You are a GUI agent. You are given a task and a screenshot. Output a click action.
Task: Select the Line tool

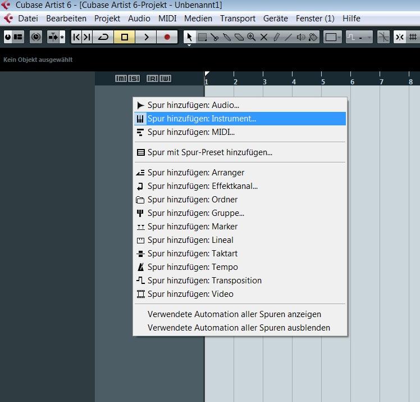pos(288,37)
